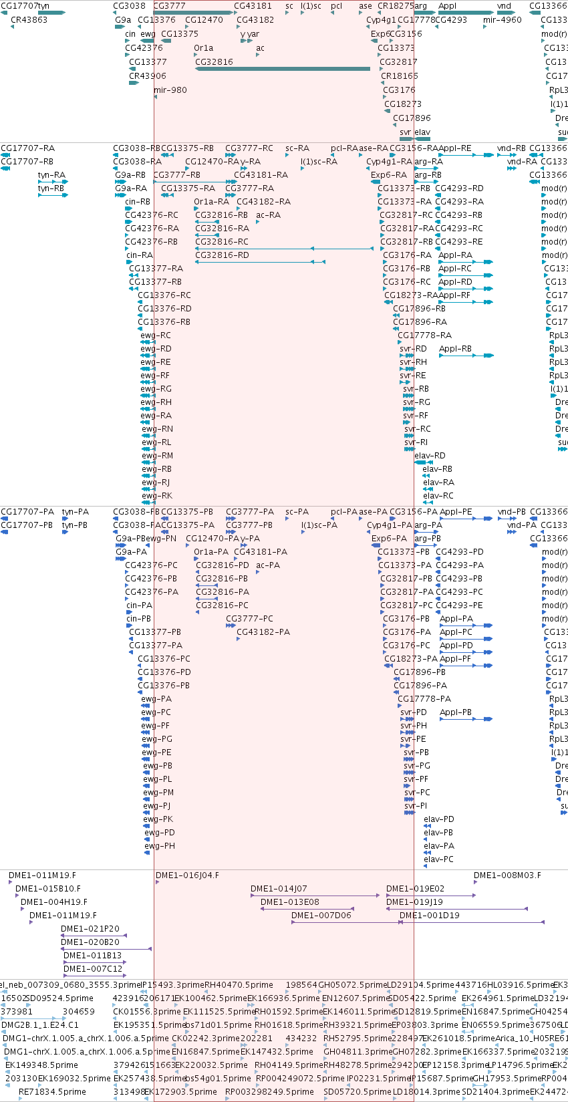This screenshot has height=1102, width=568.
Task: Click the cin-PB protein label
Action: (139, 619)
